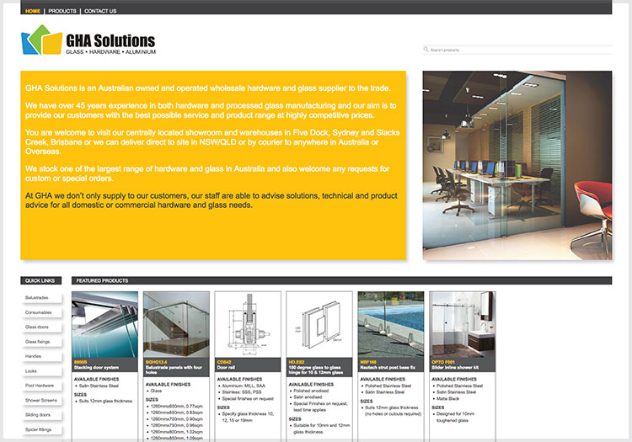Open the glass hinge drawing image

(319, 324)
